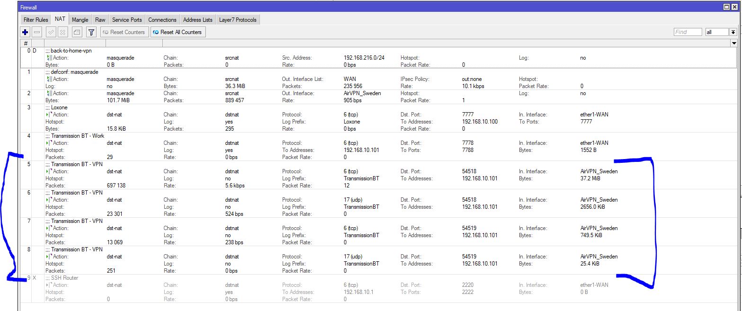Select the Loxone rule comment
Viewport: 742px width, 311px height.
[56, 107]
